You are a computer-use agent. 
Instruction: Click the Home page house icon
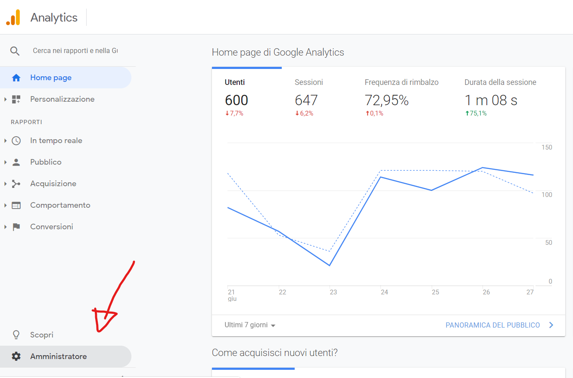point(16,78)
